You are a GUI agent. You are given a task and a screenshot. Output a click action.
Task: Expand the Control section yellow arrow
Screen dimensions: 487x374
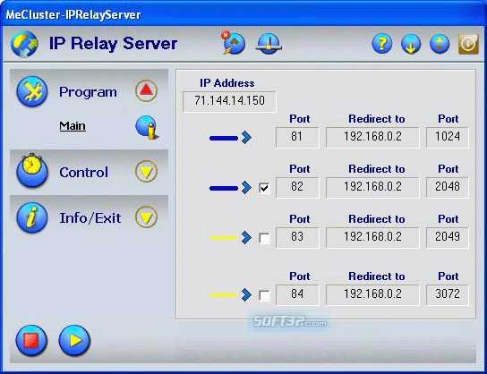click(x=146, y=171)
